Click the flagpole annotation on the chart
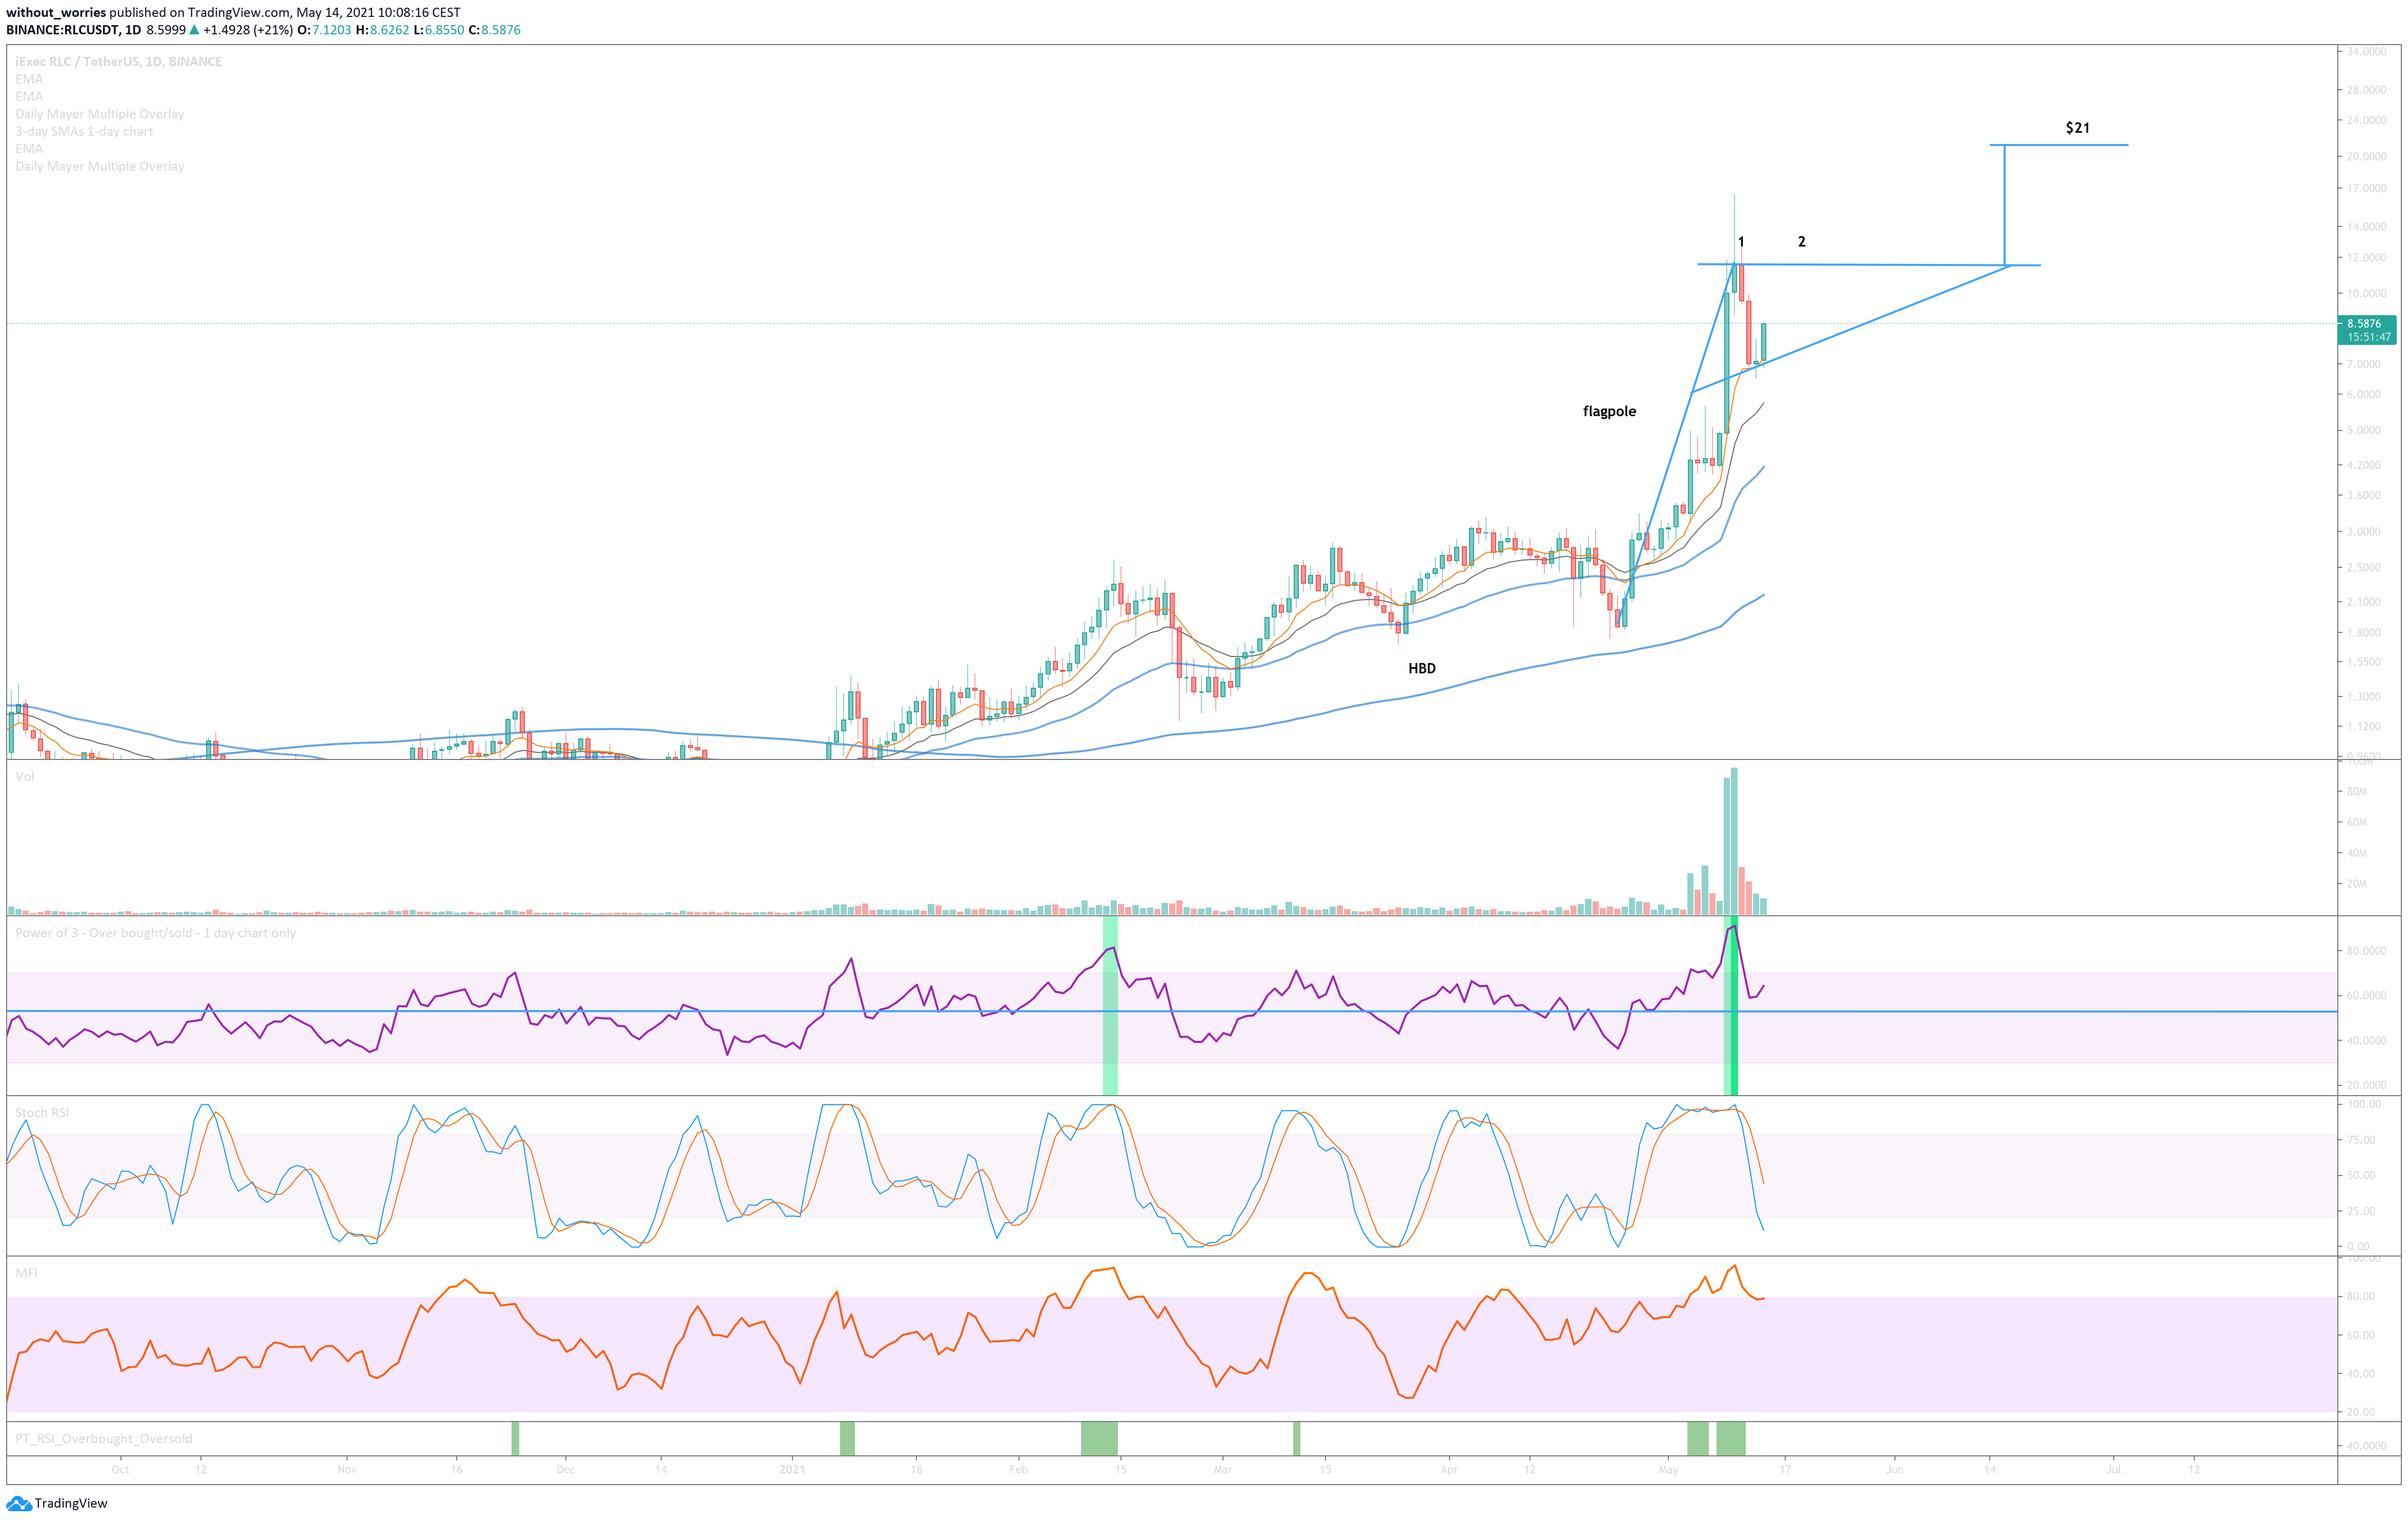The height and width of the screenshot is (1522, 2408). tap(1609, 411)
